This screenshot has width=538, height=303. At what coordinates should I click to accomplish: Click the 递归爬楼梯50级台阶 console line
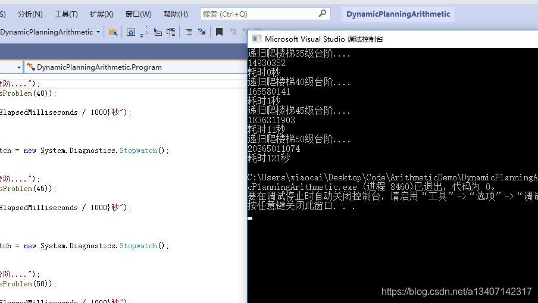tap(299, 139)
